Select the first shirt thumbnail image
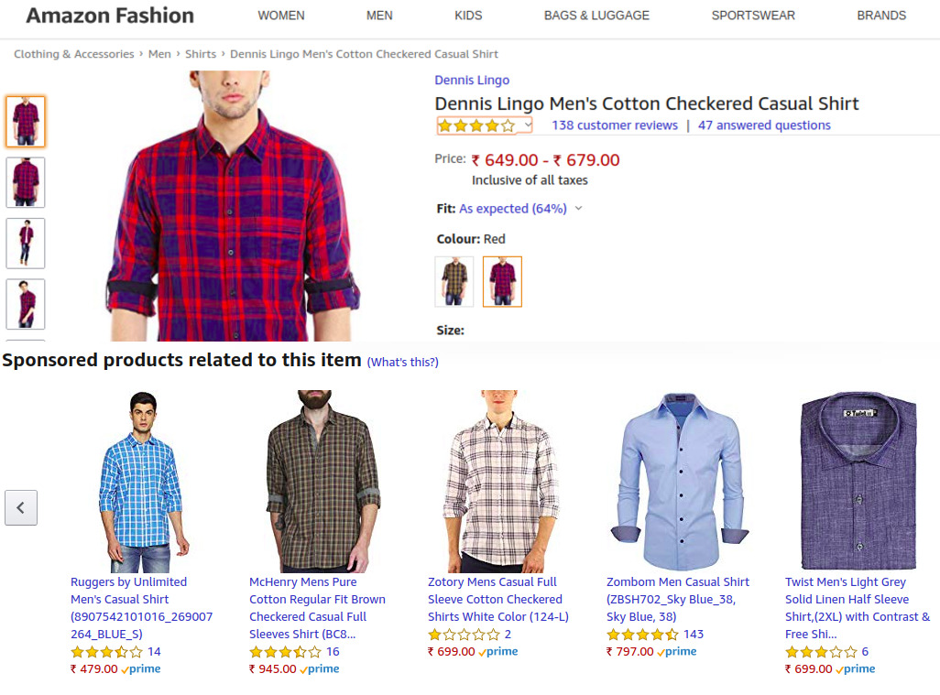This screenshot has width=940, height=695. 26,121
